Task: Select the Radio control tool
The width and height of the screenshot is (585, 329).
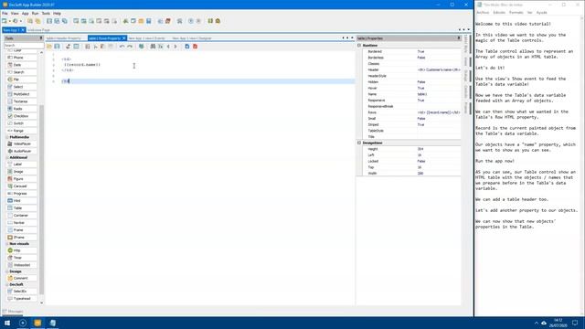Action: (22, 109)
